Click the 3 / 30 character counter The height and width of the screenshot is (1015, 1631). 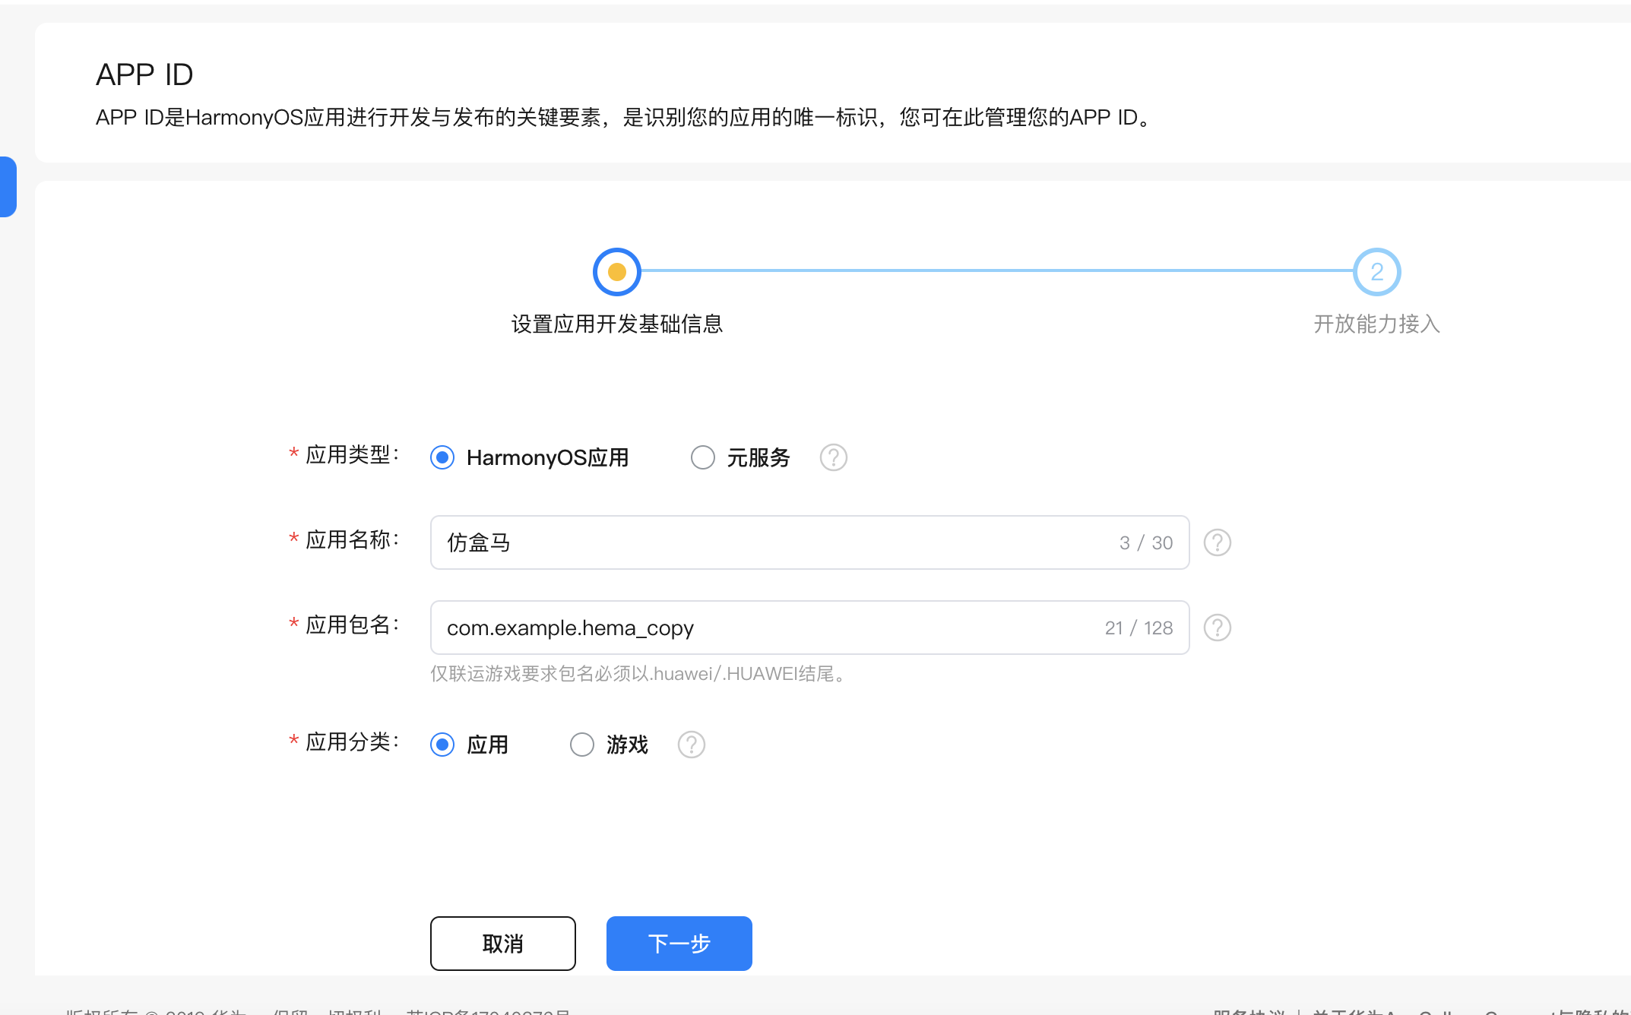tap(1145, 542)
